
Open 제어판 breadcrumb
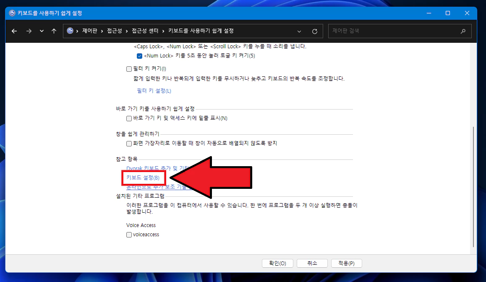click(89, 31)
